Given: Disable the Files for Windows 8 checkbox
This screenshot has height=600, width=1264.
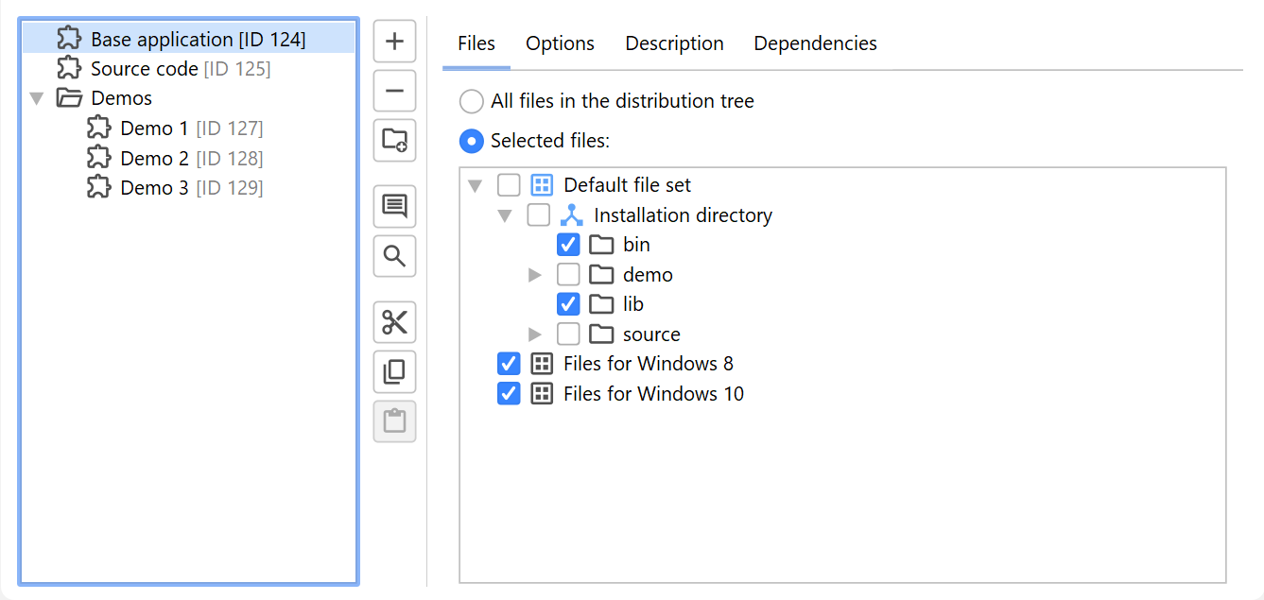Looking at the screenshot, I should click(509, 364).
